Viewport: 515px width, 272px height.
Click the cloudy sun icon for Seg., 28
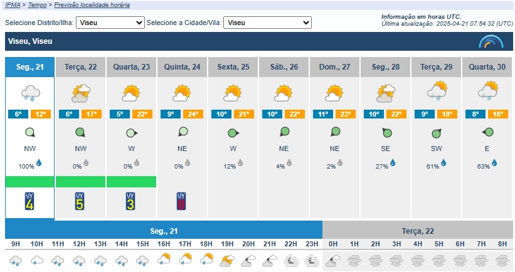pos(386,93)
